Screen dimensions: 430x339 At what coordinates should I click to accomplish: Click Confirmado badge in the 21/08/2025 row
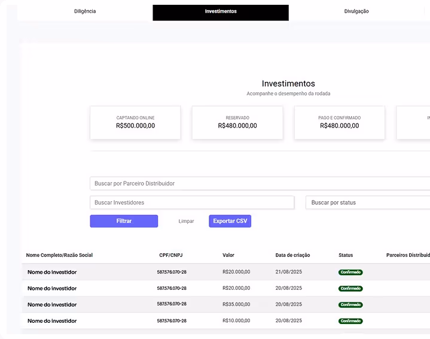coord(350,273)
